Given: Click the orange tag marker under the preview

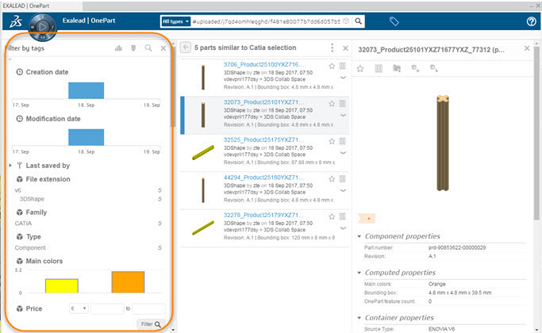Looking at the screenshot, I should click(367, 218).
